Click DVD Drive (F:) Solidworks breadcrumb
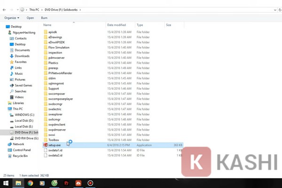282x188 pixels. pos(61,10)
